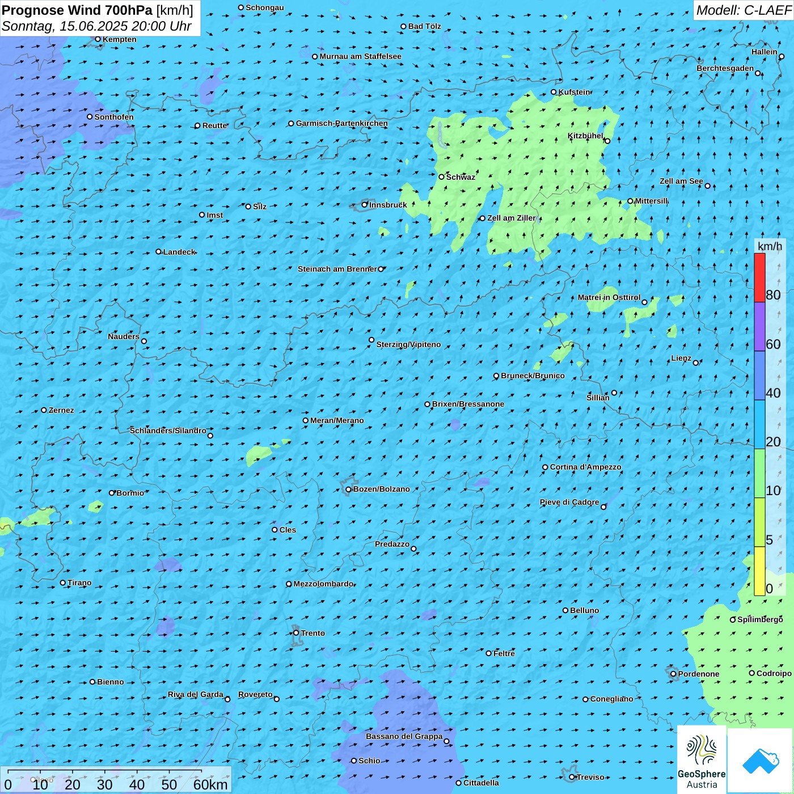Click the 'Brixen/Bressanone' label
This screenshot has height=794, width=794.
(468, 404)
